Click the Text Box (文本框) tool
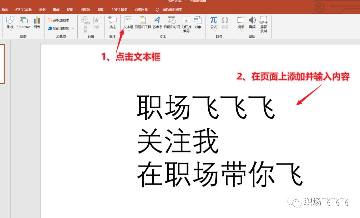This screenshot has height=218, width=360. [x=128, y=22]
